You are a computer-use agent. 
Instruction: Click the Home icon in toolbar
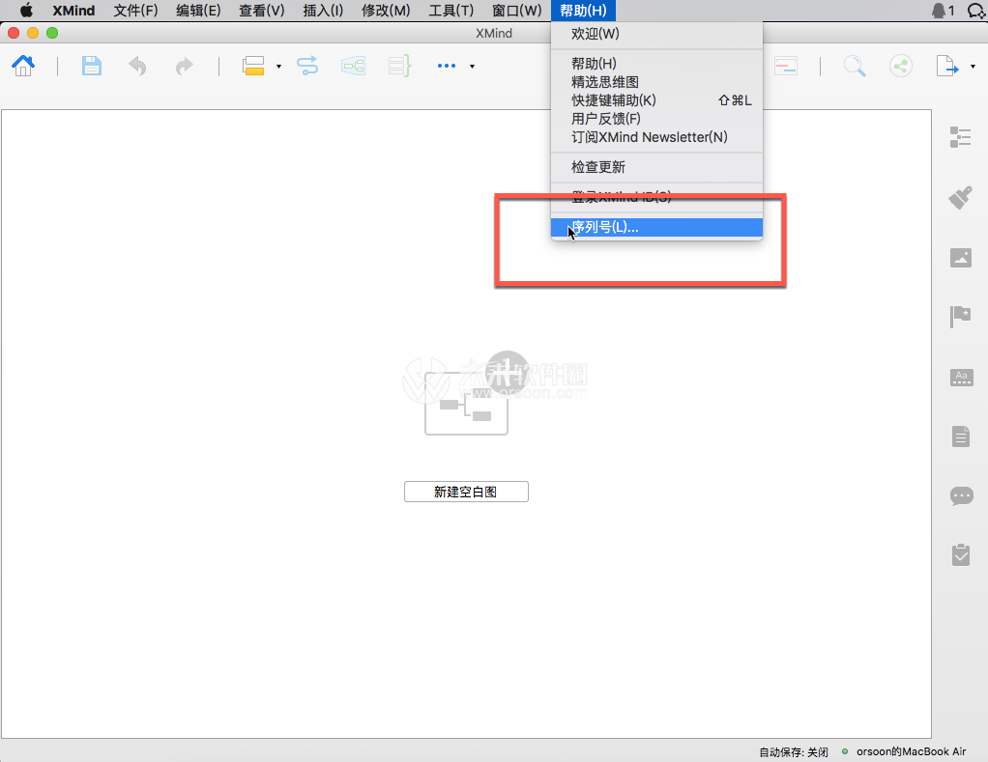23,66
